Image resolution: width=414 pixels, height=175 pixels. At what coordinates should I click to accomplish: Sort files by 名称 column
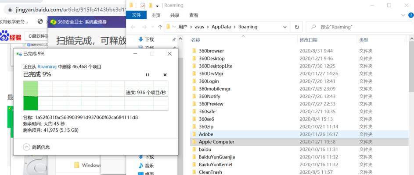coord(196,40)
